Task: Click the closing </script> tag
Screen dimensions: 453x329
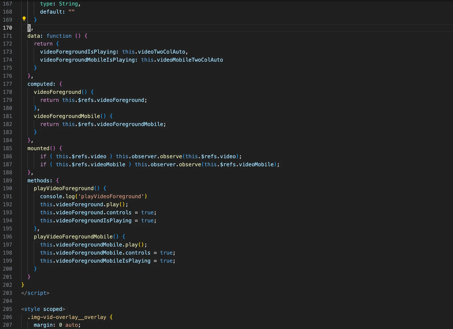Action: (35, 293)
